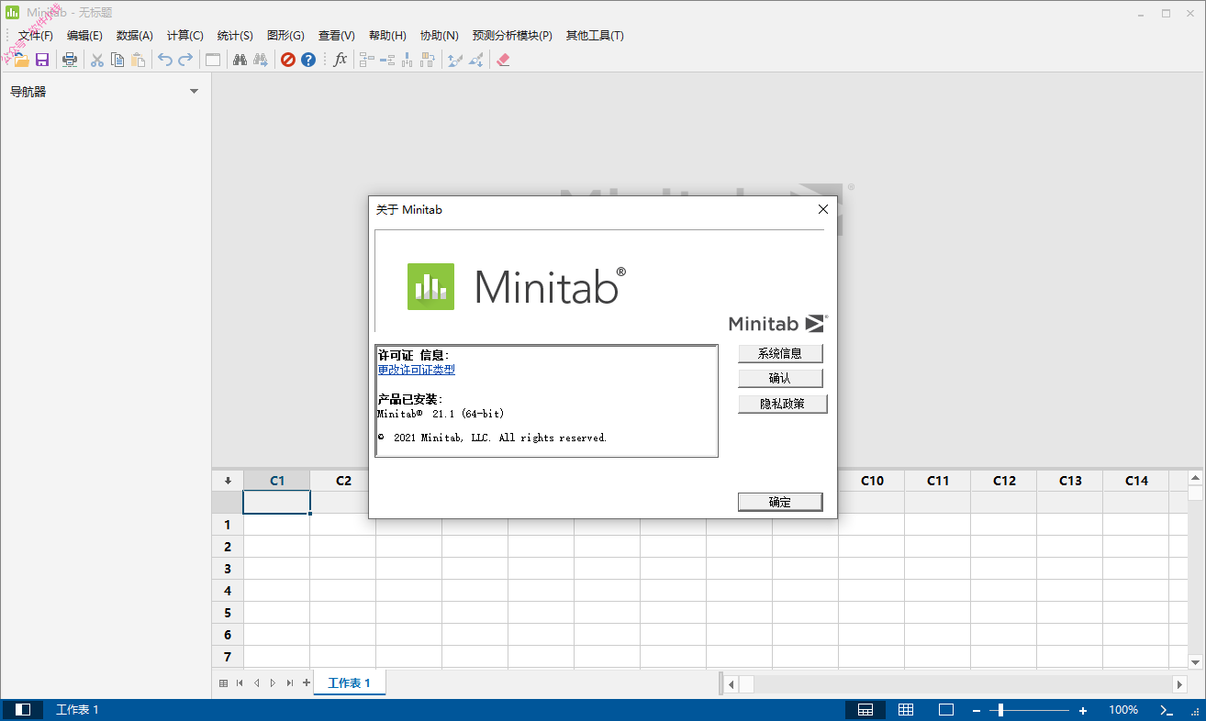
Task: Print using the printer toolbar icon
Action: (70, 60)
